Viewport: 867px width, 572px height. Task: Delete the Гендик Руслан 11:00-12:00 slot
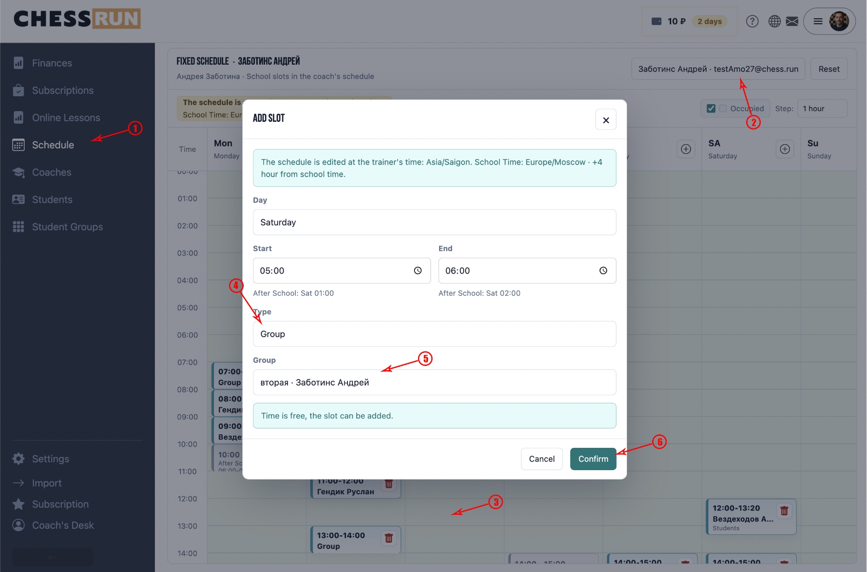coord(389,484)
